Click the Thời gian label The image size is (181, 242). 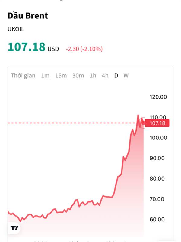point(23,76)
